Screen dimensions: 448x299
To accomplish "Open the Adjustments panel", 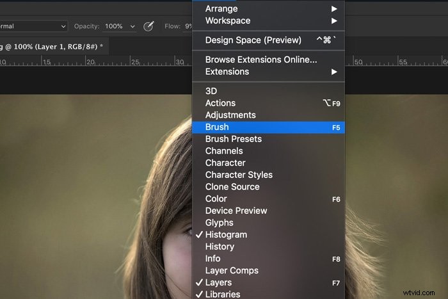I will point(268,115).
